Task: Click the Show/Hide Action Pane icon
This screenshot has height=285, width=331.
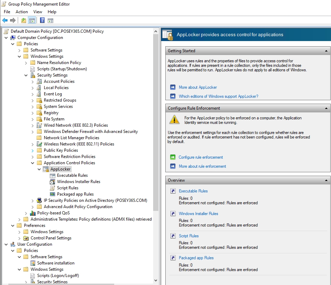Action: [50, 20]
